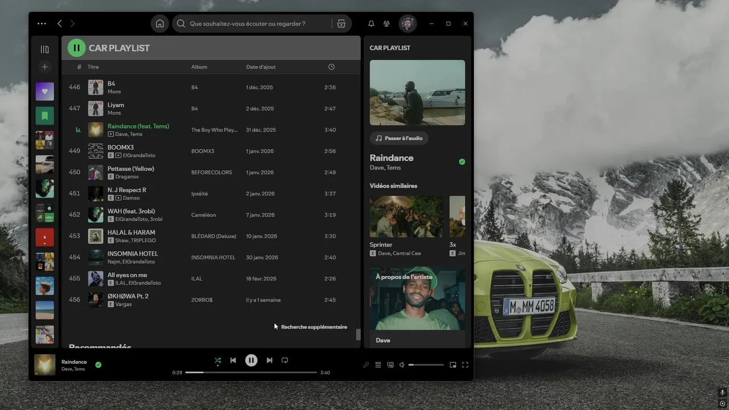Adjust the volume slider

(426, 365)
